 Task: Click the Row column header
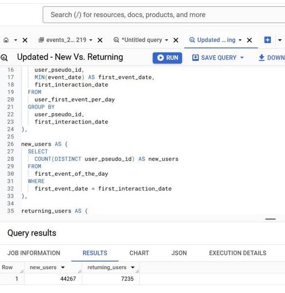coord(7,268)
